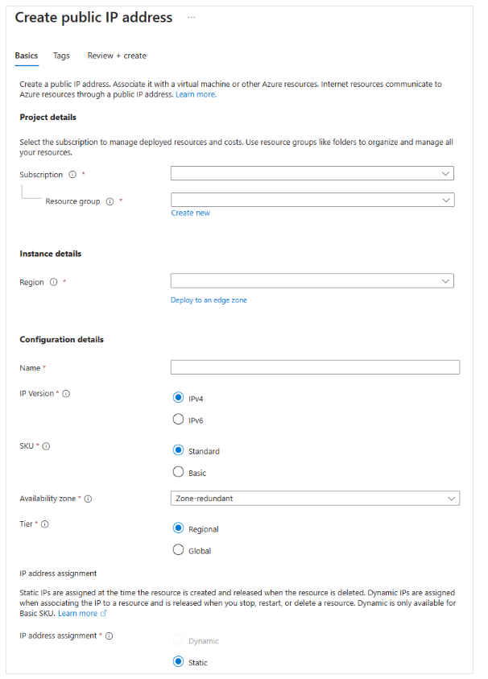
Task: Open the Review + create tab
Action: click(x=117, y=56)
